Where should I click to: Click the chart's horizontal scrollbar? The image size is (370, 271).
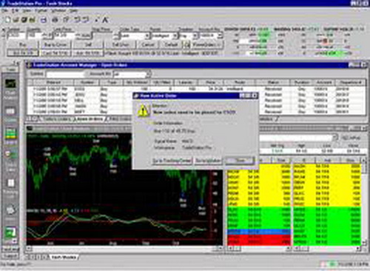[123, 248]
